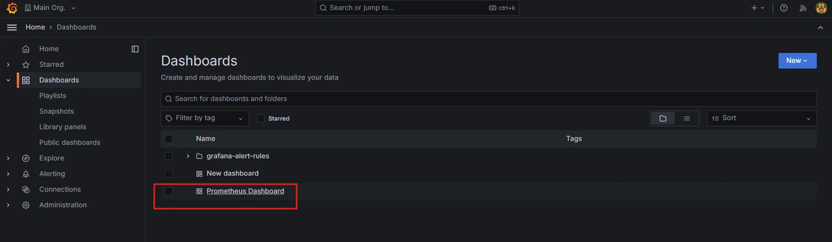This screenshot has height=242, width=832.
Task: Focus the dashboards and folders search field
Action: pyautogui.click(x=488, y=99)
